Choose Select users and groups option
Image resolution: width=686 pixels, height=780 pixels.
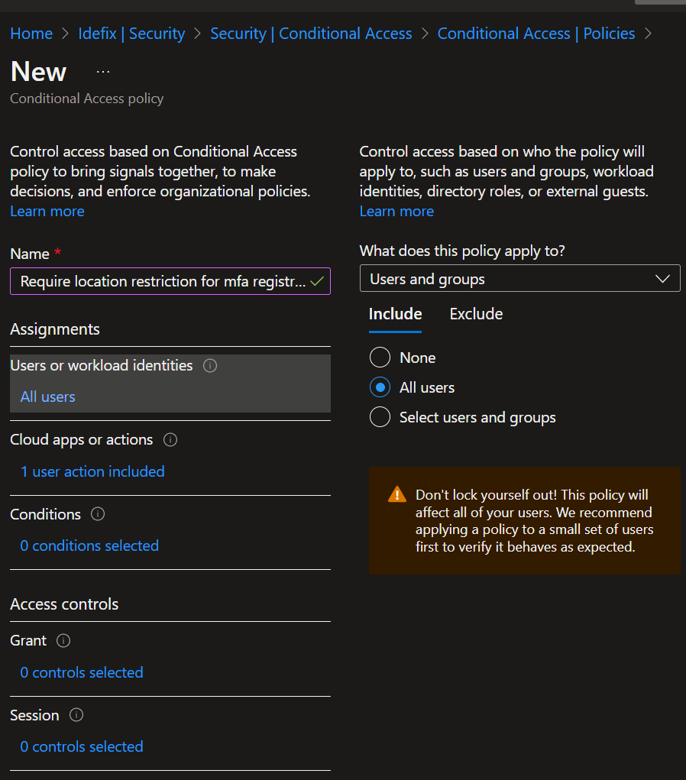pos(380,417)
